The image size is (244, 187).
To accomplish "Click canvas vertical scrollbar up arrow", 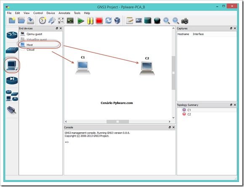I will click(173, 28).
